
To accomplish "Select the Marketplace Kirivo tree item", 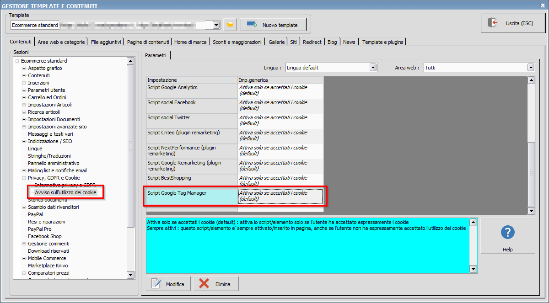I will point(48,266).
